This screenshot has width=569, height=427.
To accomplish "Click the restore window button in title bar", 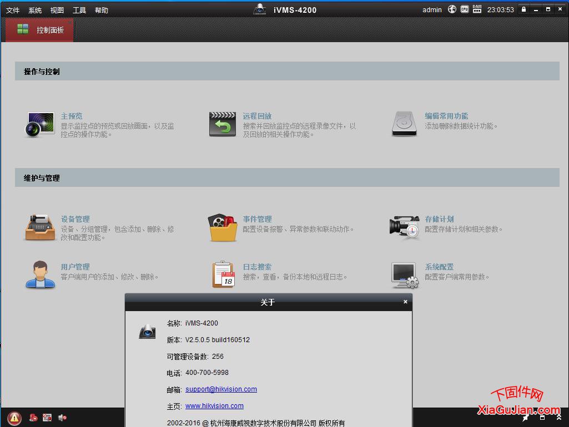I will (x=548, y=9).
